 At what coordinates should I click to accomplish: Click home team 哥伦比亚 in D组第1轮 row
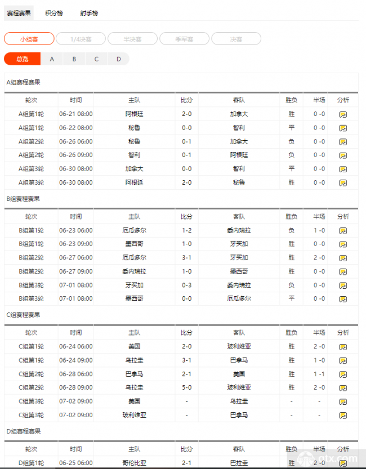pyautogui.click(x=134, y=463)
